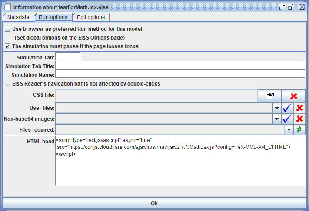Click the window icon in title bar
The width and height of the screenshot is (309, 211).
pos(8,7)
